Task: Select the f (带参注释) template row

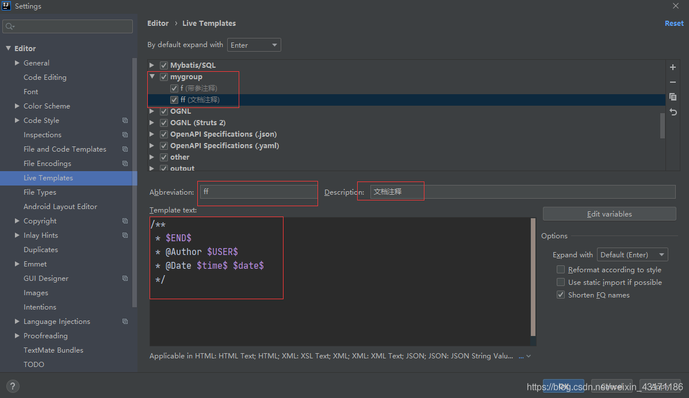Action: [407, 88]
